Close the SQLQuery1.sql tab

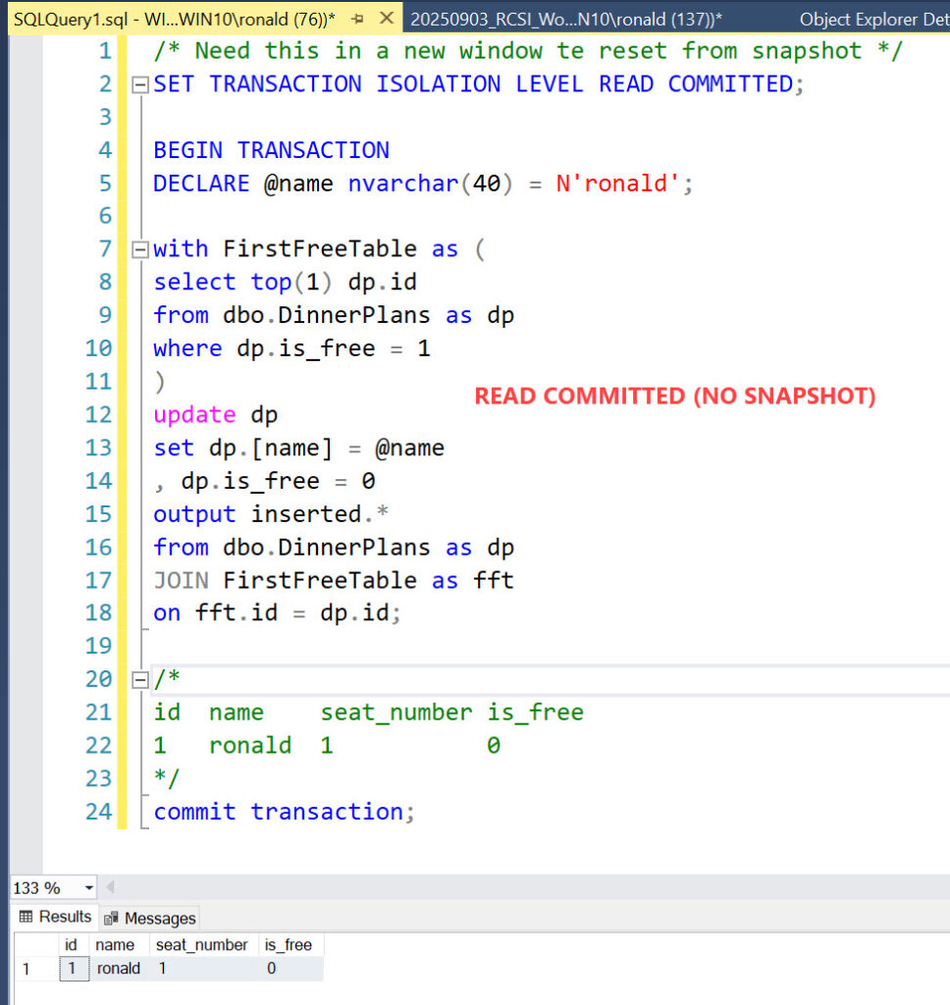point(388,19)
